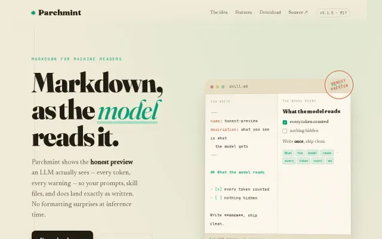Click the 'name: honest-preview' code line
This screenshot has width=382, height=239.
234,121
